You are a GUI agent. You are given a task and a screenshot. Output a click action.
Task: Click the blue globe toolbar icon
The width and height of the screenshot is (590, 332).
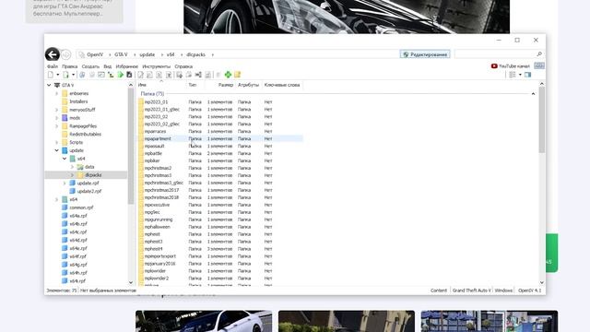click(82, 75)
